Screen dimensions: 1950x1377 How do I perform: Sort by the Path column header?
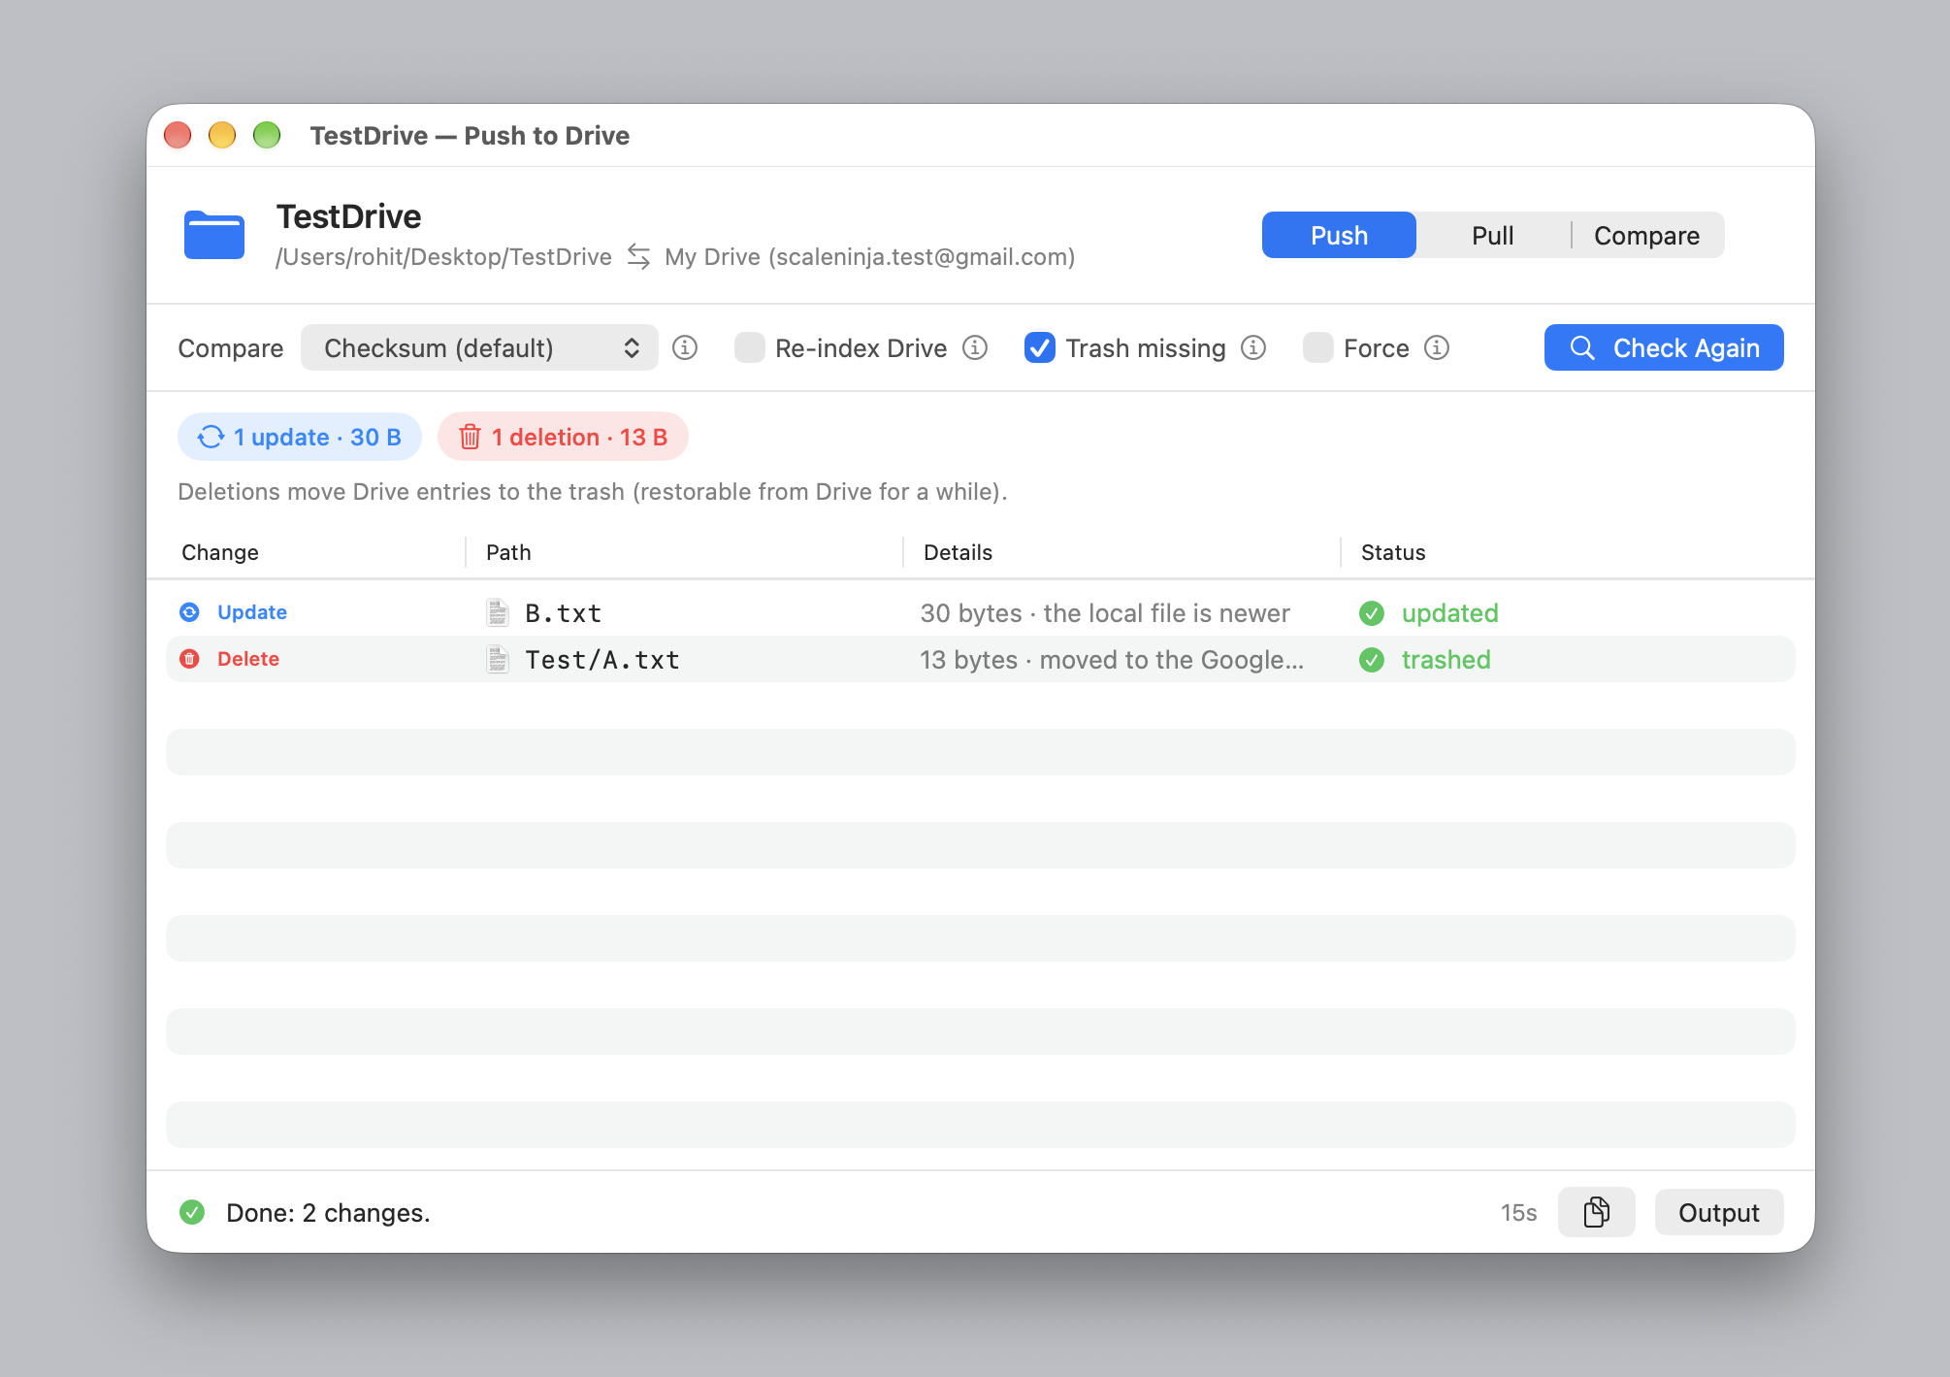tap(508, 552)
